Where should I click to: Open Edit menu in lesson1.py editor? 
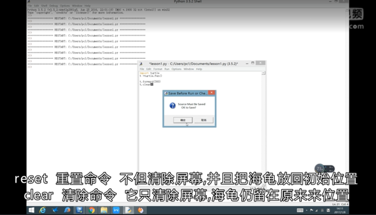[149, 69]
